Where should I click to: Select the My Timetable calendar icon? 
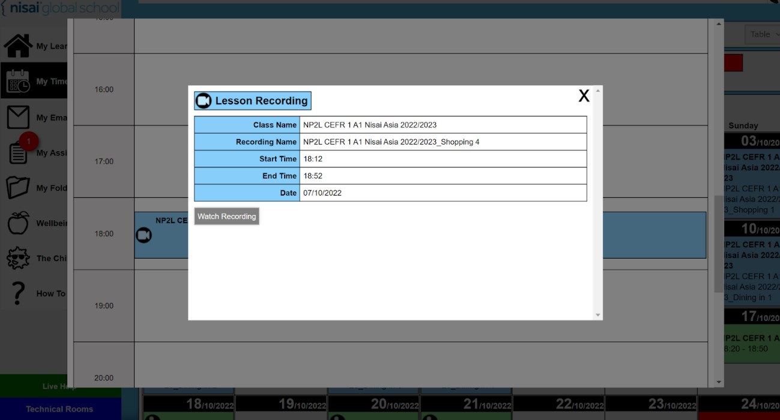[18, 82]
